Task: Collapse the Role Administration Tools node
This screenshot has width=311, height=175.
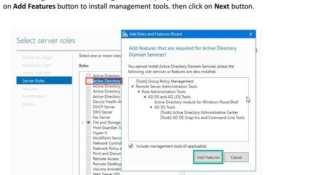Action: 138,92
